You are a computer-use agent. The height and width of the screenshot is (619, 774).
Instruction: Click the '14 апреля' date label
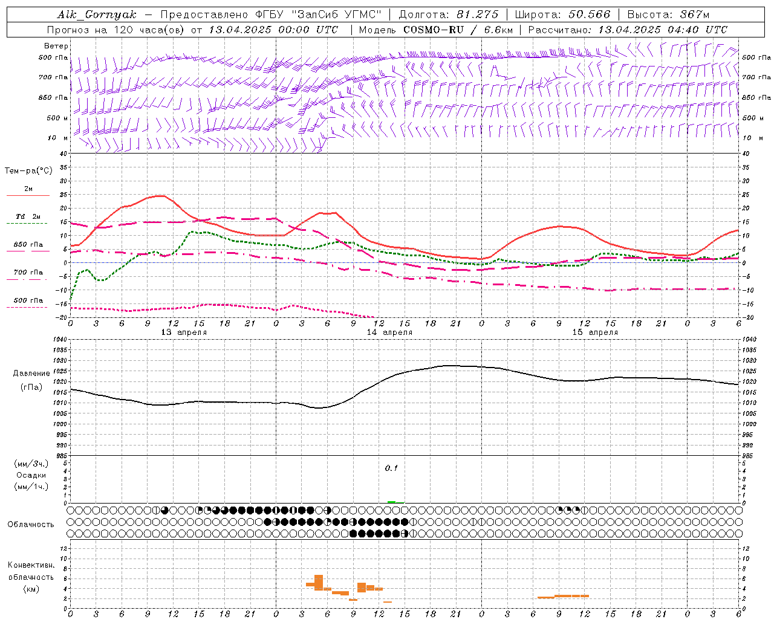click(x=390, y=332)
